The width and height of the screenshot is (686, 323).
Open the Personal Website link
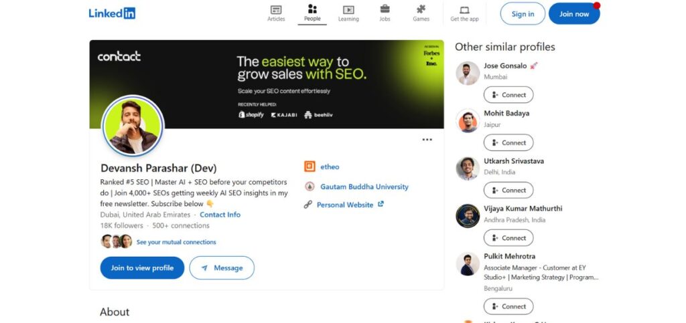pos(345,205)
